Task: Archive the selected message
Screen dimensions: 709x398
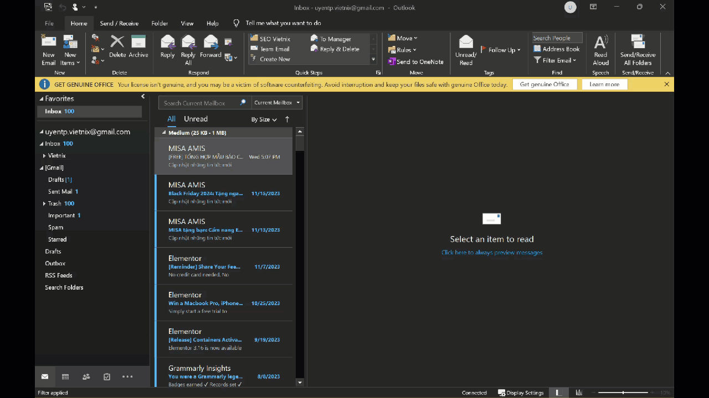Action: pyautogui.click(x=138, y=46)
